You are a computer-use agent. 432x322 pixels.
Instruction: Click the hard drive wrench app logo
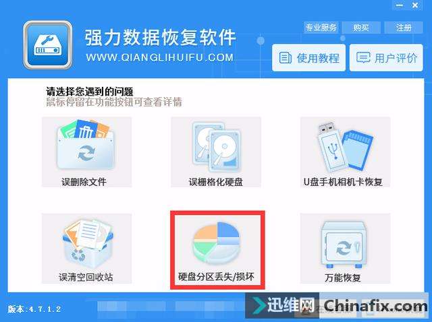tap(48, 45)
